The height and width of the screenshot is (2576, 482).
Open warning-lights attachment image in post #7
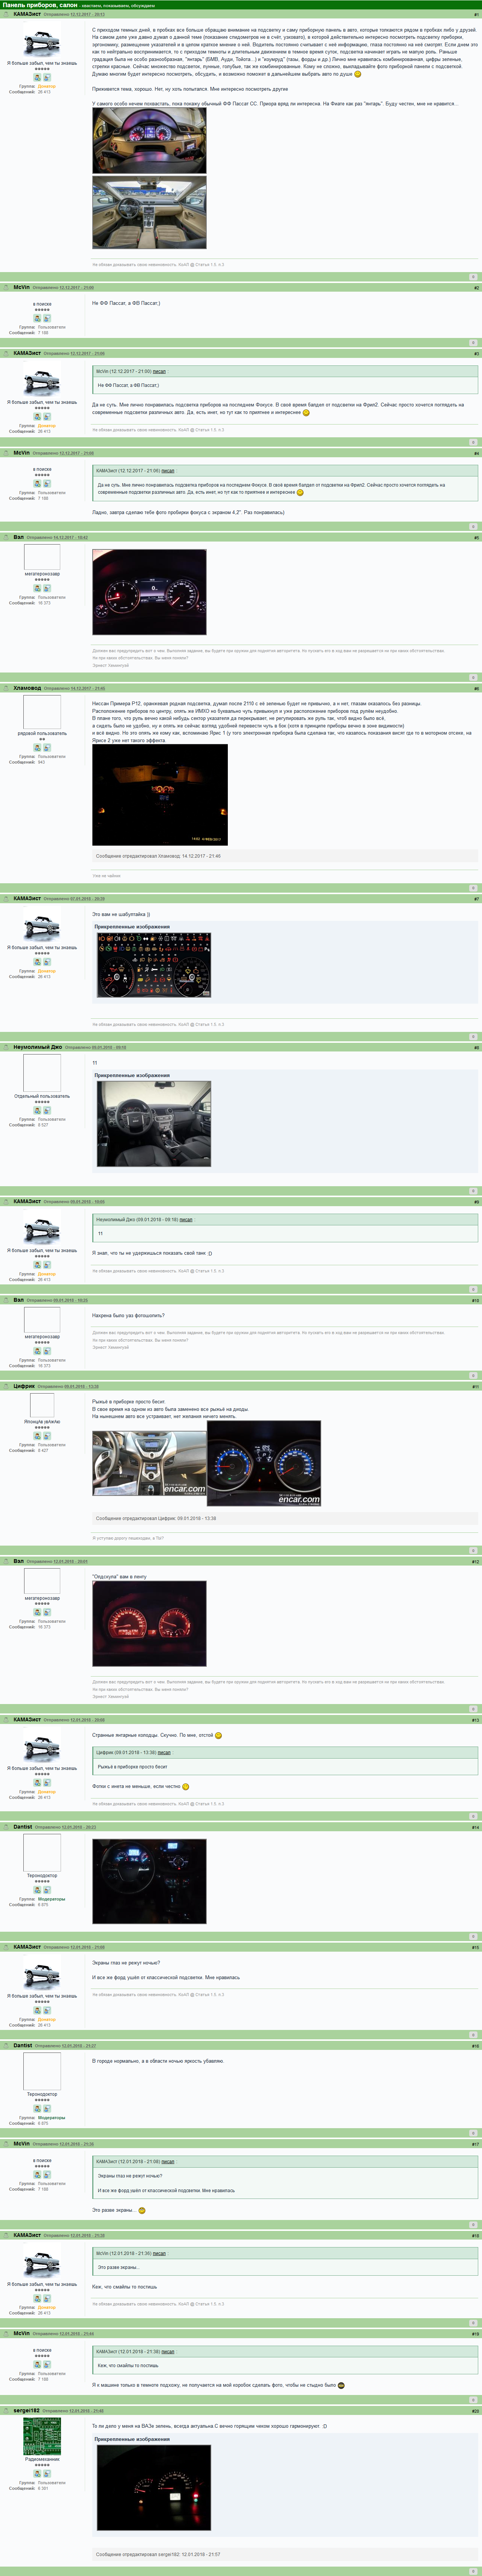[x=154, y=965]
